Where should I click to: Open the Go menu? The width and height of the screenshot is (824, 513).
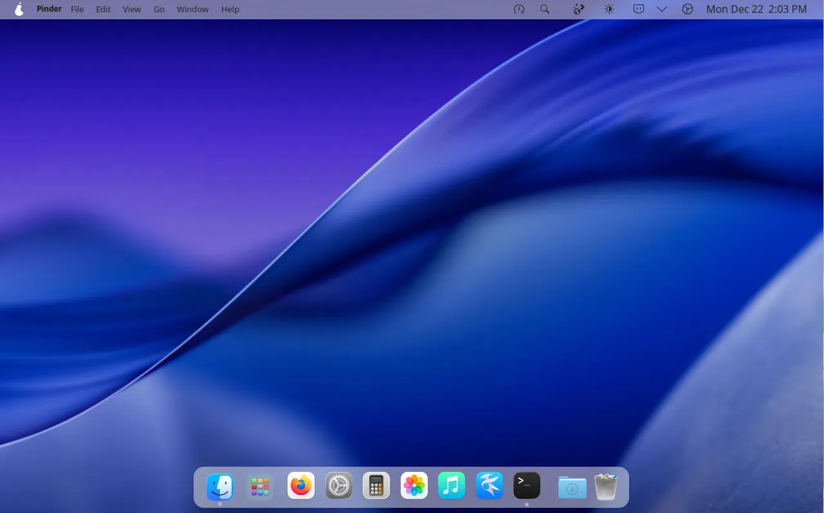159,9
